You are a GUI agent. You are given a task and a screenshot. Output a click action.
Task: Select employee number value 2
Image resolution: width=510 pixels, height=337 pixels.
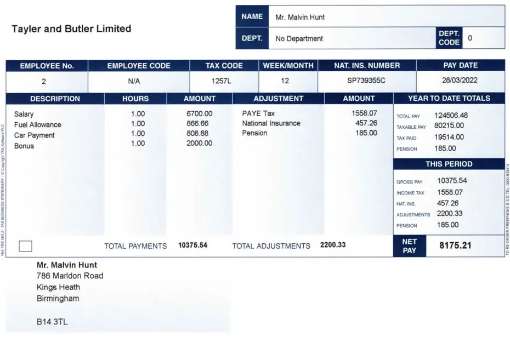[43, 81]
